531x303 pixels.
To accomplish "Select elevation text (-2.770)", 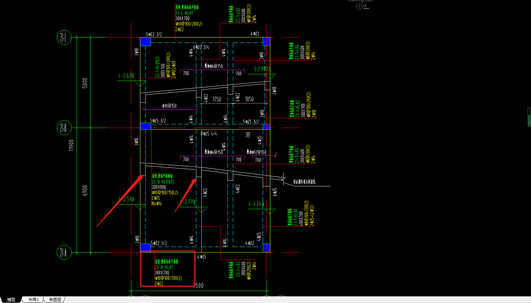I will point(188,202).
